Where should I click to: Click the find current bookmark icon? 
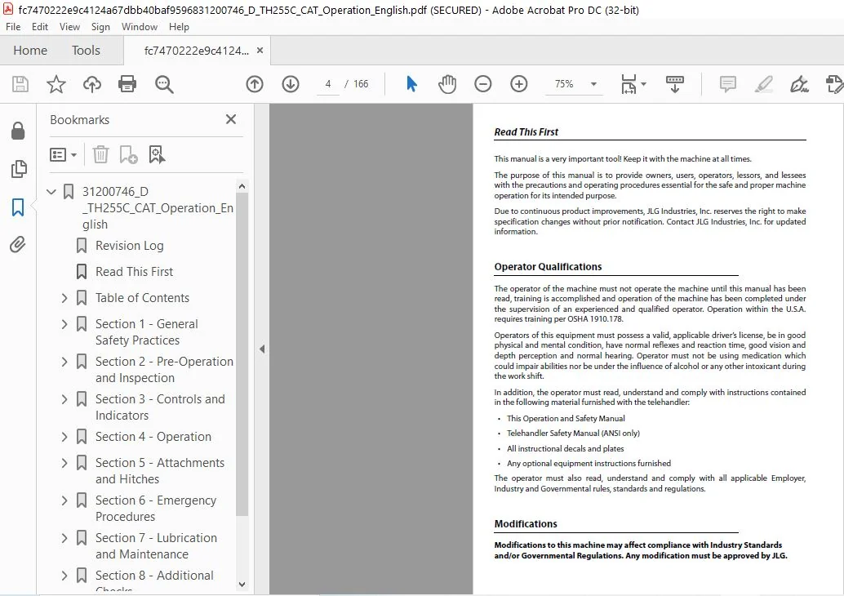pos(157,154)
